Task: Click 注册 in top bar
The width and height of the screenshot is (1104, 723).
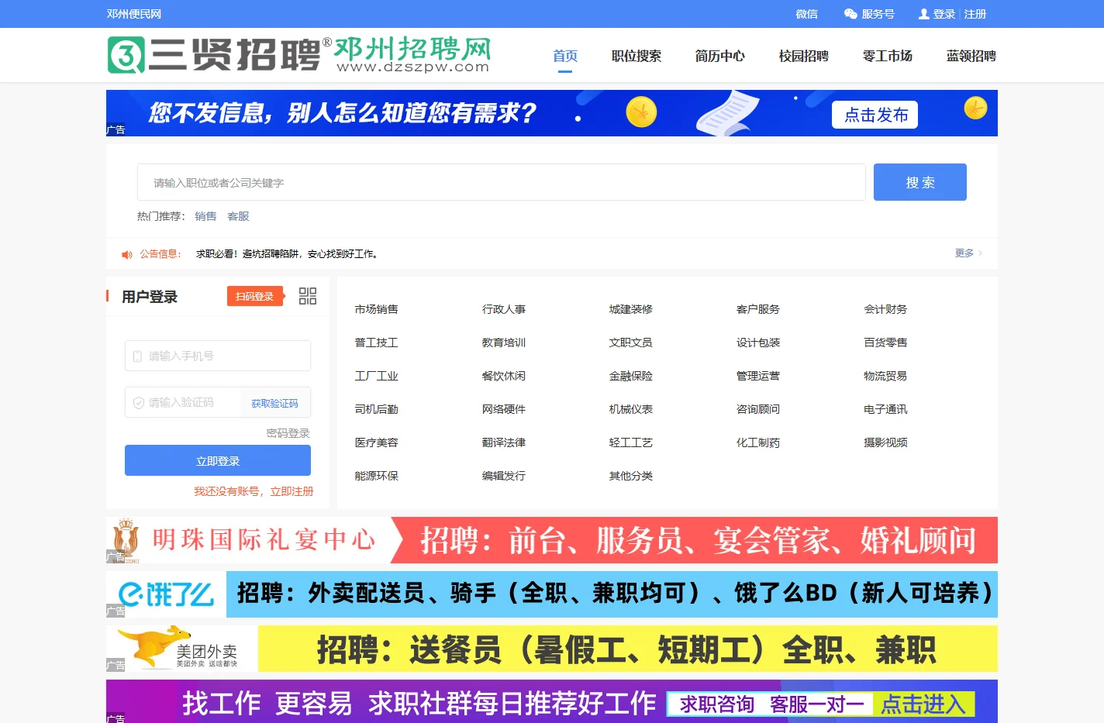Action: pyautogui.click(x=975, y=14)
